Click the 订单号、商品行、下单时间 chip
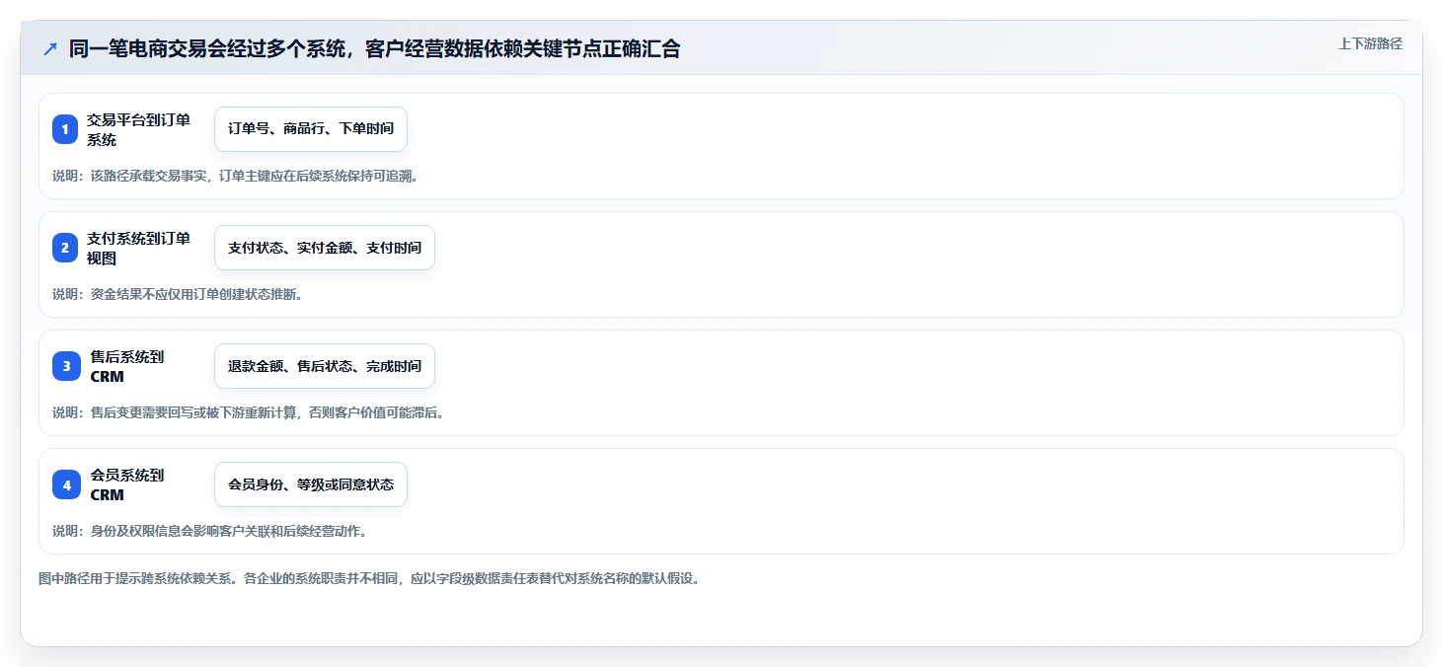This screenshot has width=1443, height=667. pyautogui.click(x=311, y=129)
